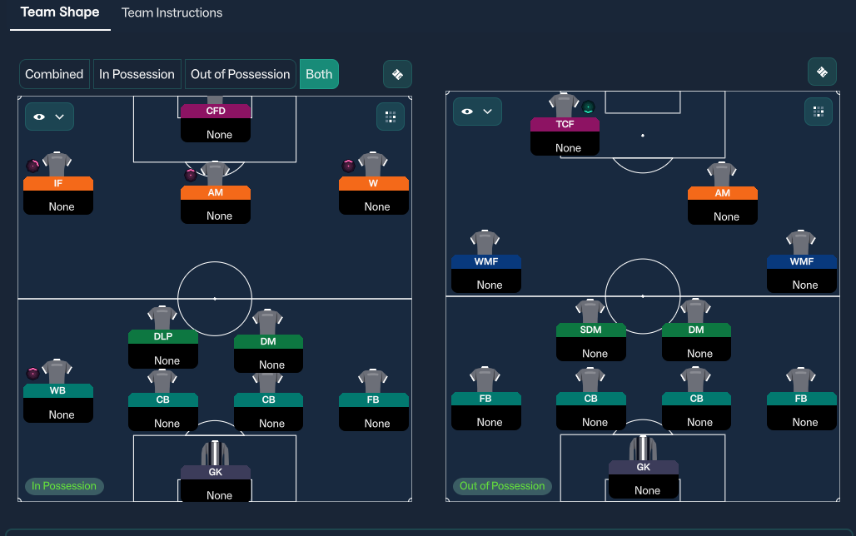Open the DLP role selector

[162, 337]
